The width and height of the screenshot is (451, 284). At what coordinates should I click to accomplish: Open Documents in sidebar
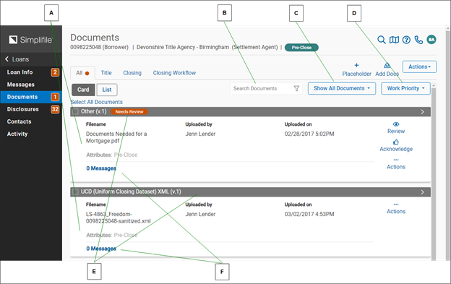(31, 97)
